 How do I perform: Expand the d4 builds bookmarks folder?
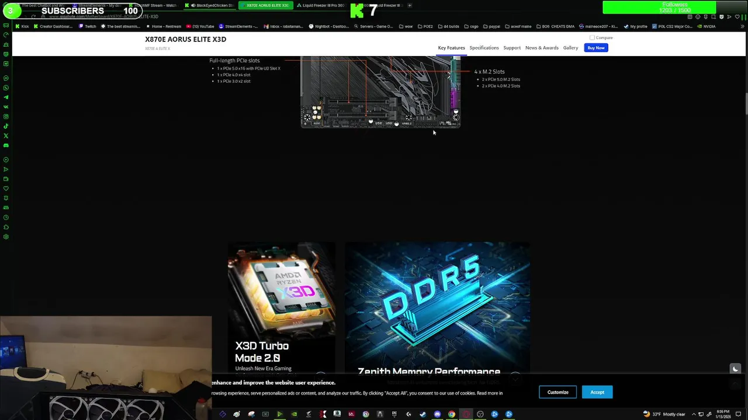(x=450, y=26)
